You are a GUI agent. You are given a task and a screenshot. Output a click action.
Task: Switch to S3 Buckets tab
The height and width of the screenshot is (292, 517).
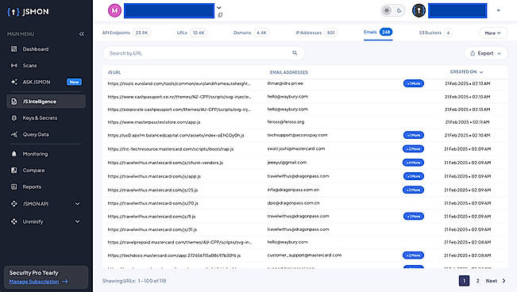(435, 33)
